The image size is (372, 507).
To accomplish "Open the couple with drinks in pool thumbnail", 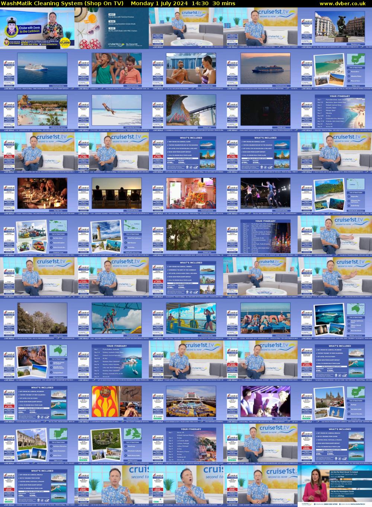I will 186,70.
